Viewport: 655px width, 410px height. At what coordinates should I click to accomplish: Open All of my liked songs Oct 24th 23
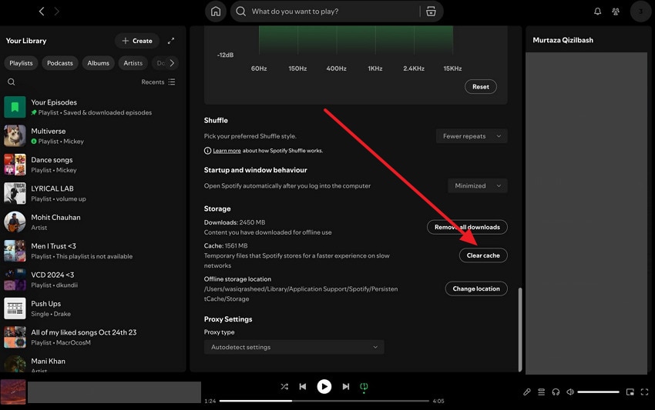point(92,338)
